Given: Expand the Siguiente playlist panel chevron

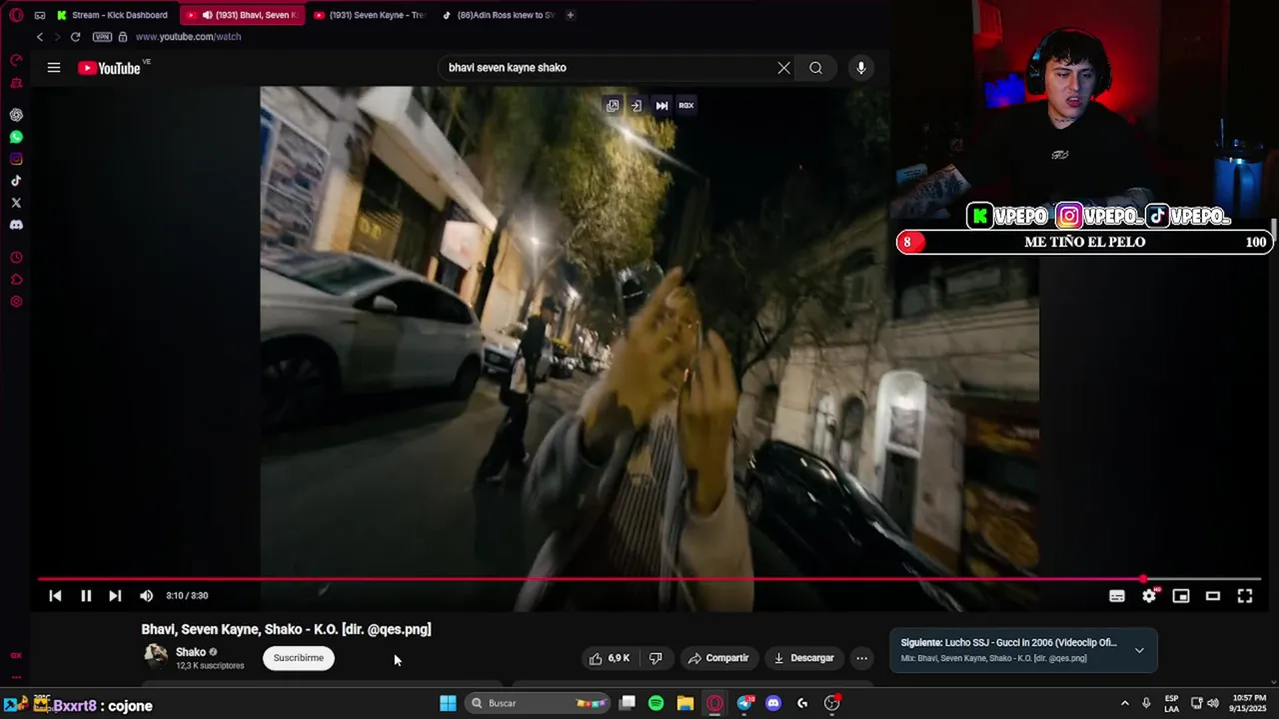Looking at the screenshot, I should click(x=1139, y=650).
